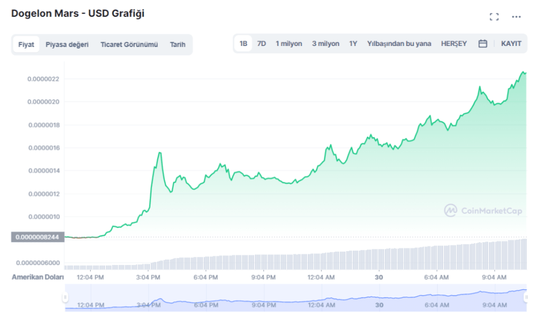Click the 9:04 AM main axis label
The width and height of the screenshot is (541, 312).
[494, 278]
